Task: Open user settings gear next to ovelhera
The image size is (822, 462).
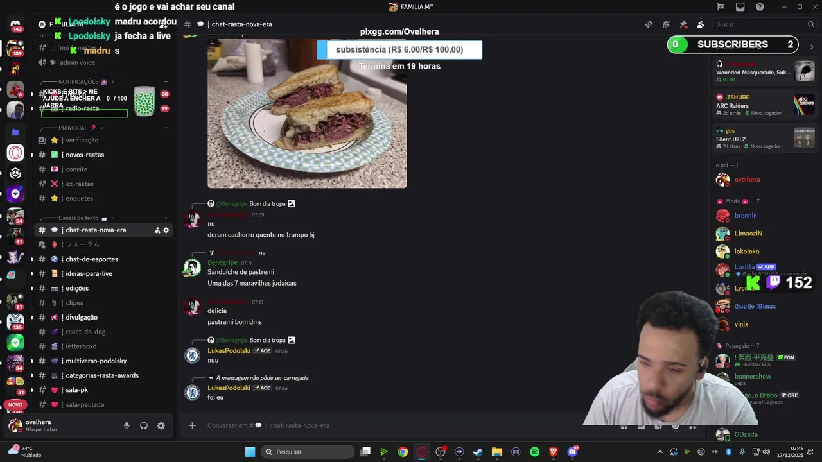Action: 161,425
